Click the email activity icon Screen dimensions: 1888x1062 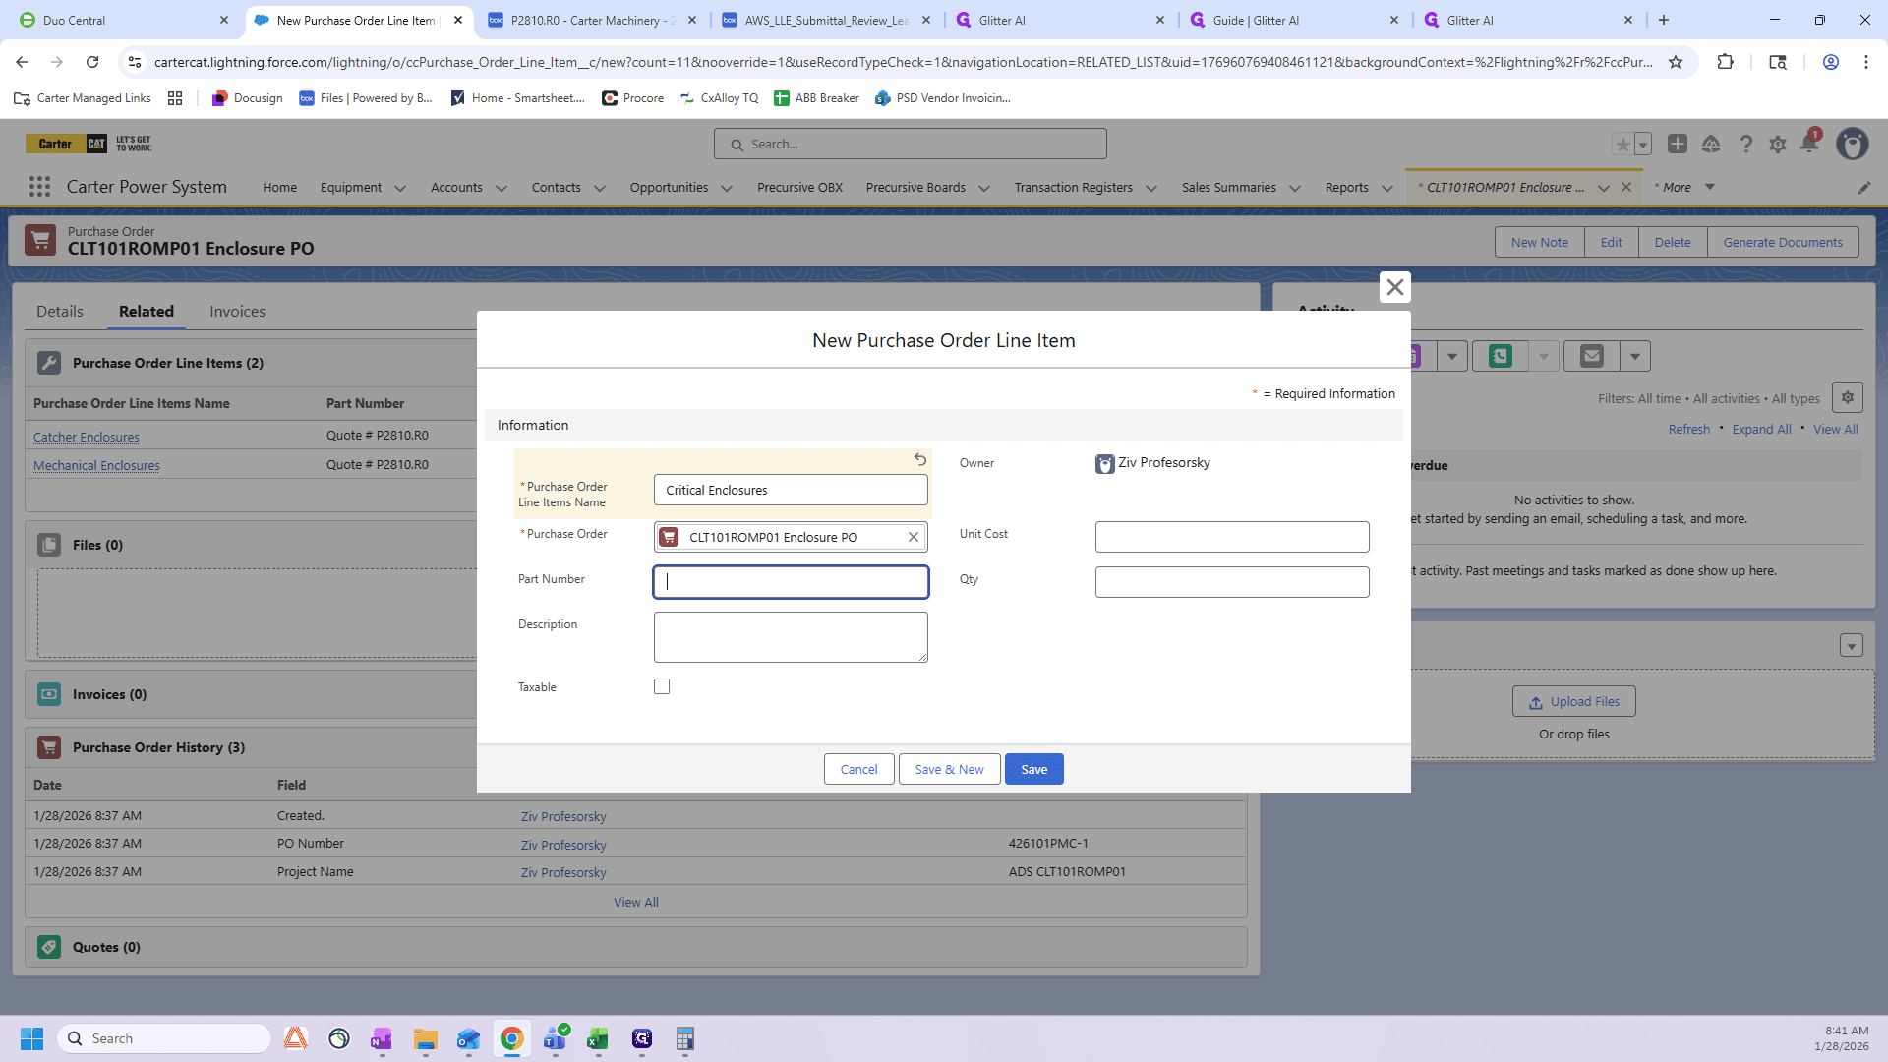pyautogui.click(x=1591, y=356)
